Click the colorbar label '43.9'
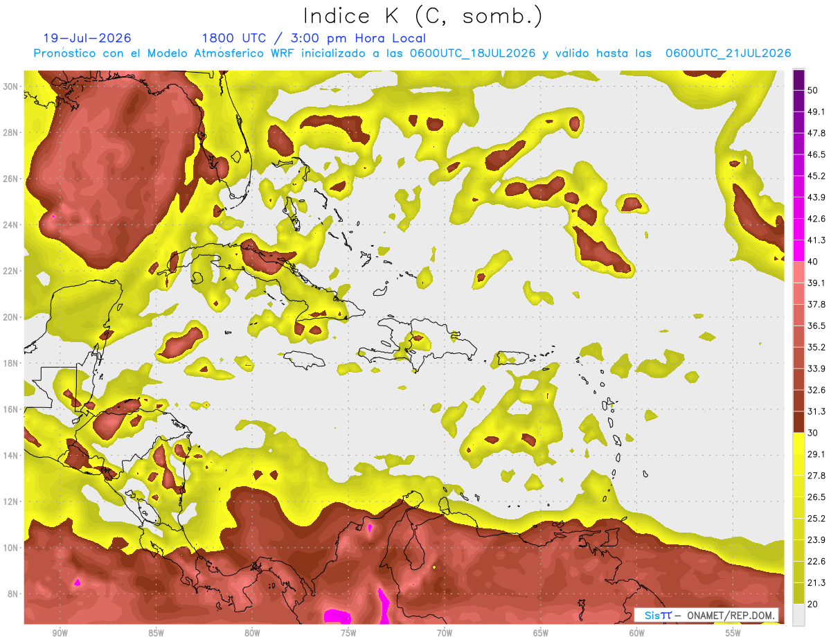The width and height of the screenshot is (831, 642). (816, 197)
